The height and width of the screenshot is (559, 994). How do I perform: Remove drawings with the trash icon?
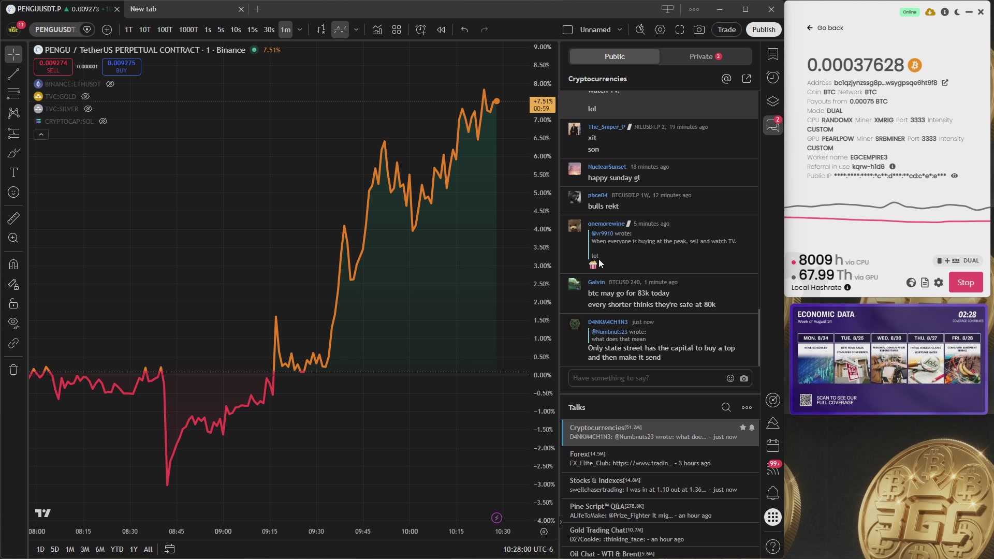(13, 370)
